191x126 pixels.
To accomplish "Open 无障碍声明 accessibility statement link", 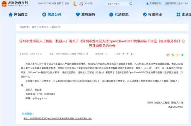I will click(171, 3).
